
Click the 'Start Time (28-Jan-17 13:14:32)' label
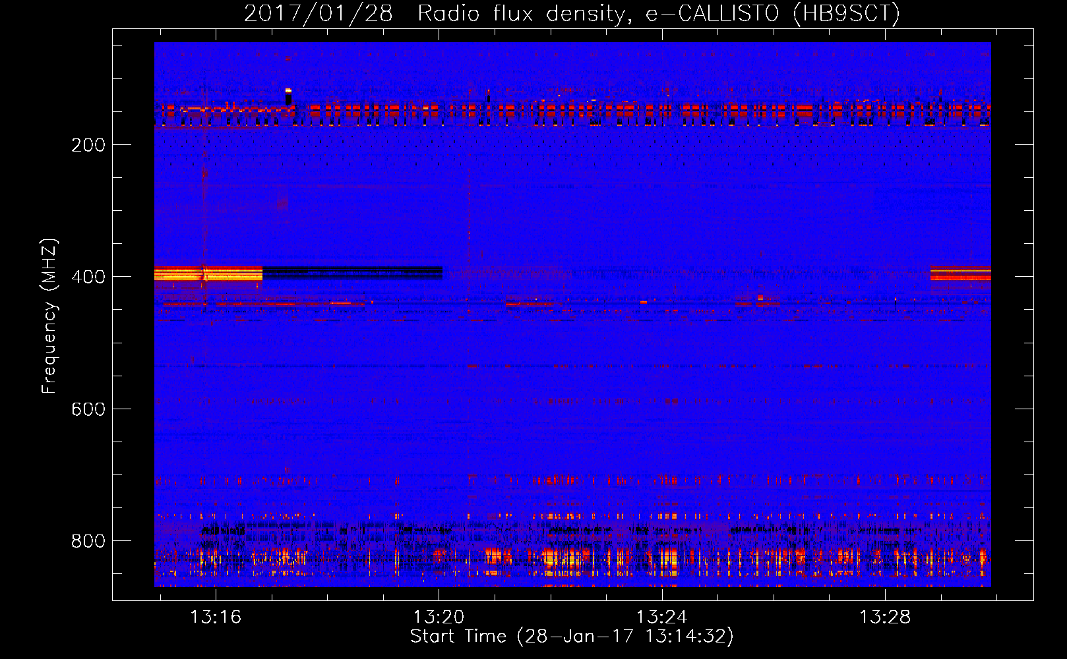click(x=572, y=637)
